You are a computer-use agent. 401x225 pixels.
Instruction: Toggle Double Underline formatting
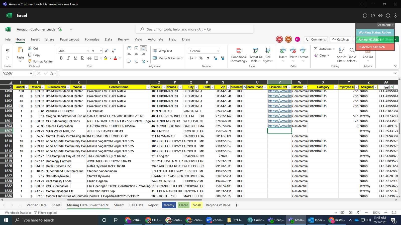coord(82,58)
